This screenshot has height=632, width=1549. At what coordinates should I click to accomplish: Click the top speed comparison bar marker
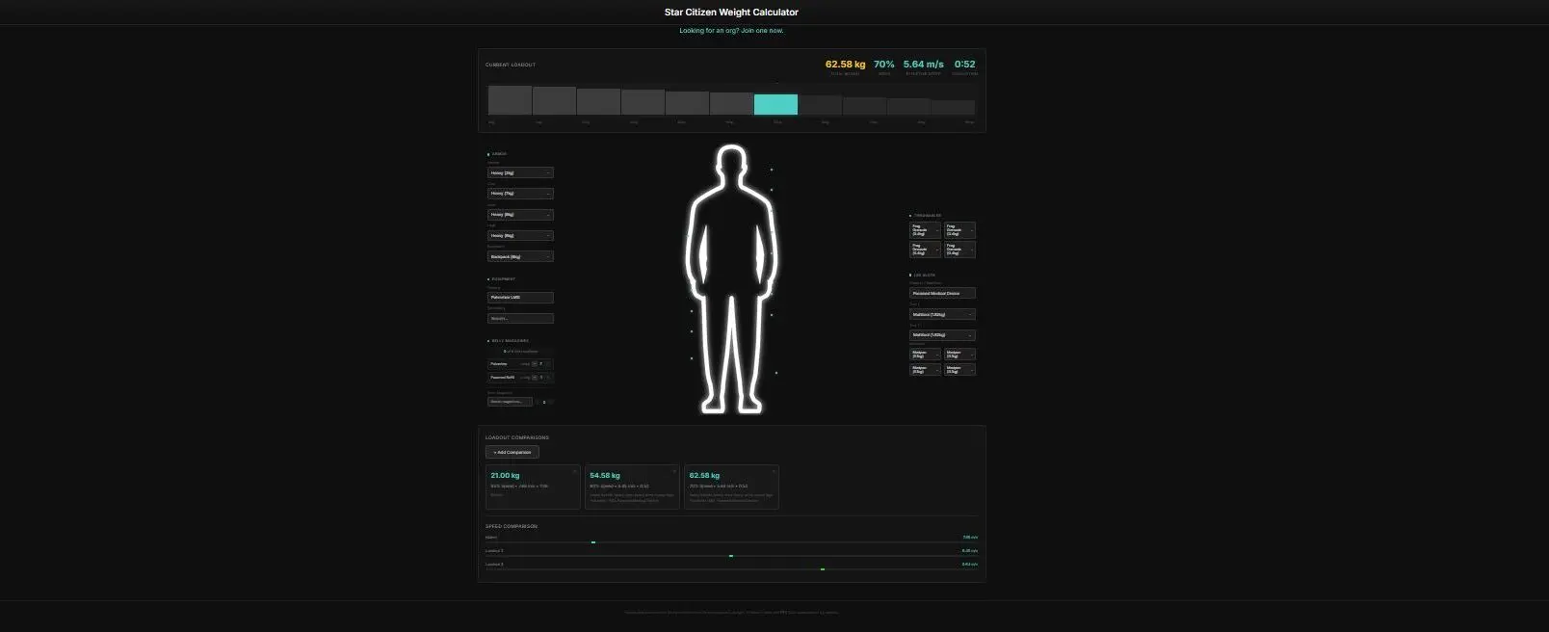[x=593, y=542]
